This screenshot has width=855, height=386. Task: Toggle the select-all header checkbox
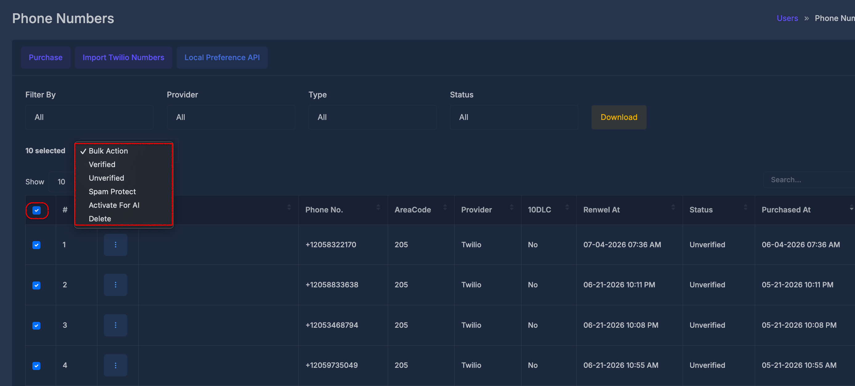[x=36, y=210]
